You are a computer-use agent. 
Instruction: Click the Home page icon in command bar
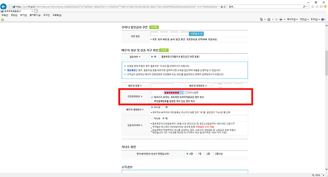[x=261, y=20]
